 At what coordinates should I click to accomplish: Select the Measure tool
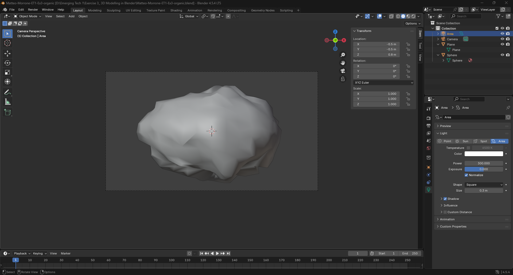tap(7, 102)
